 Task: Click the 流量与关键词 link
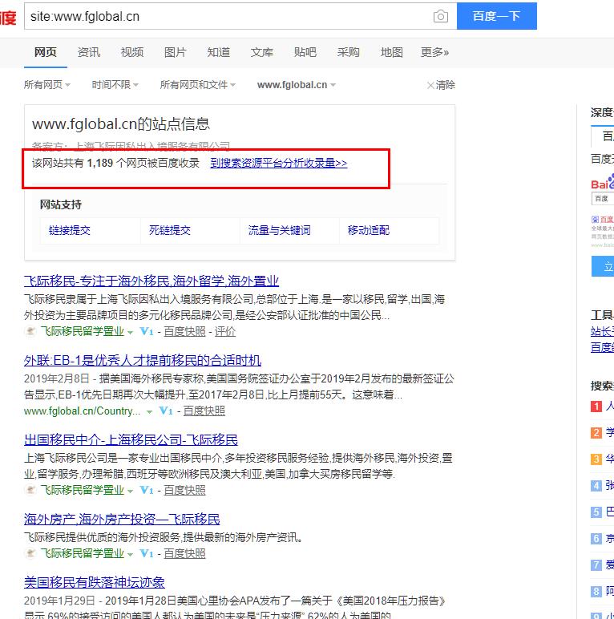click(280, 230)
